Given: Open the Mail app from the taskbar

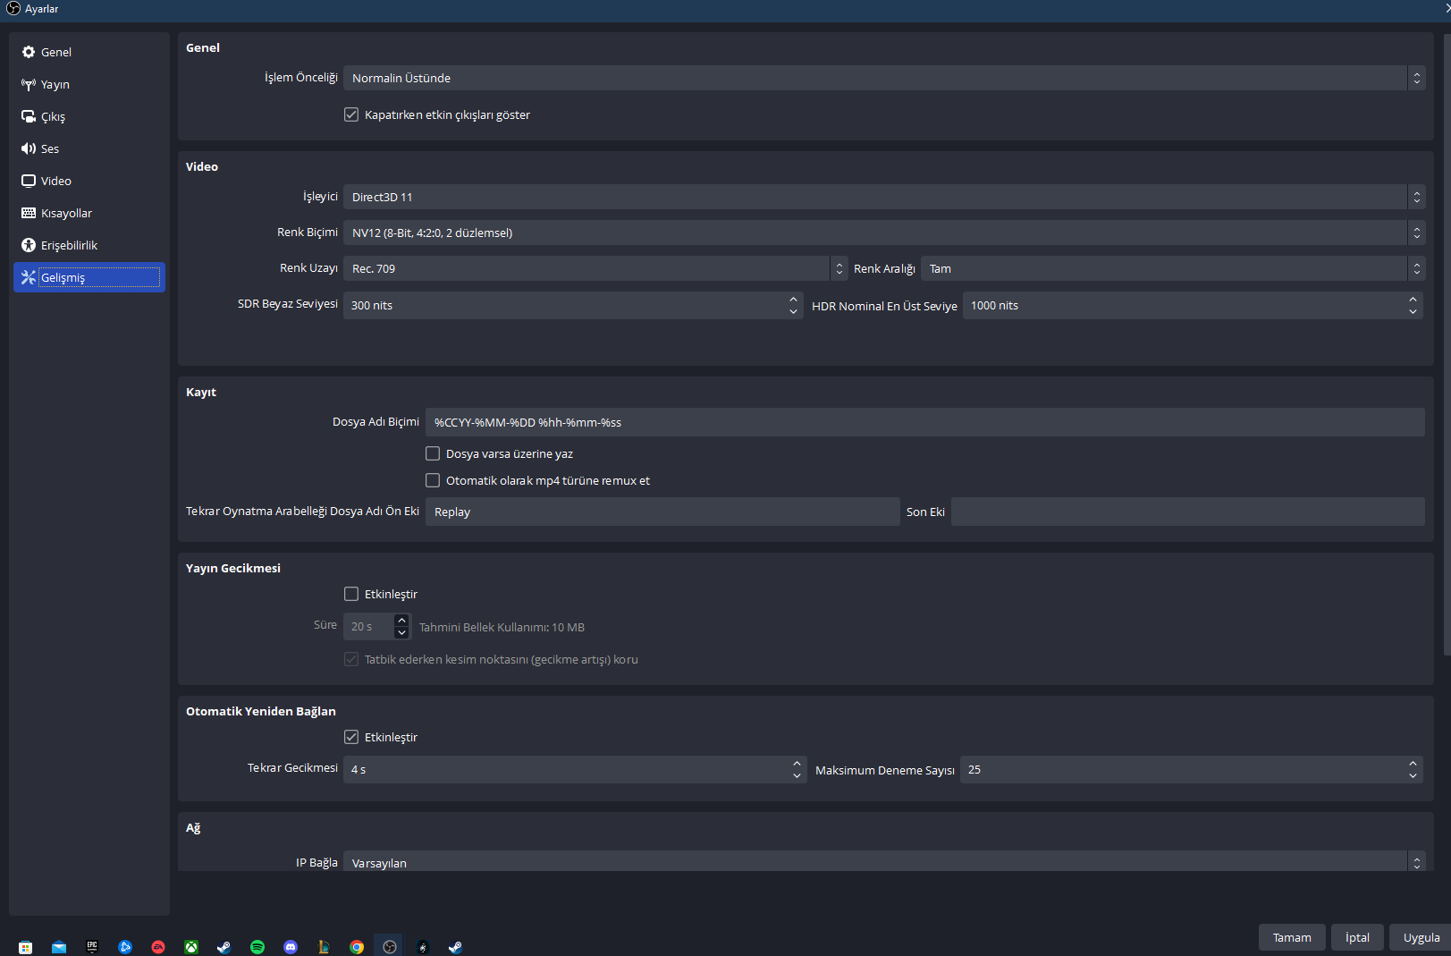Looking at the screenshot, I should click(58, 947).
